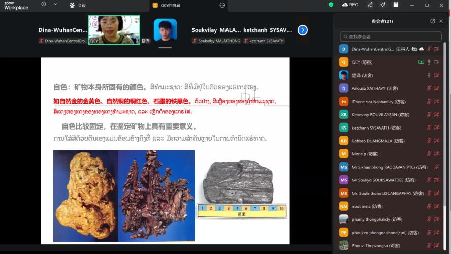Pop out the participants panel
Image resolution: width=451 pixels, height=254 pixels.
click(433, 21)
